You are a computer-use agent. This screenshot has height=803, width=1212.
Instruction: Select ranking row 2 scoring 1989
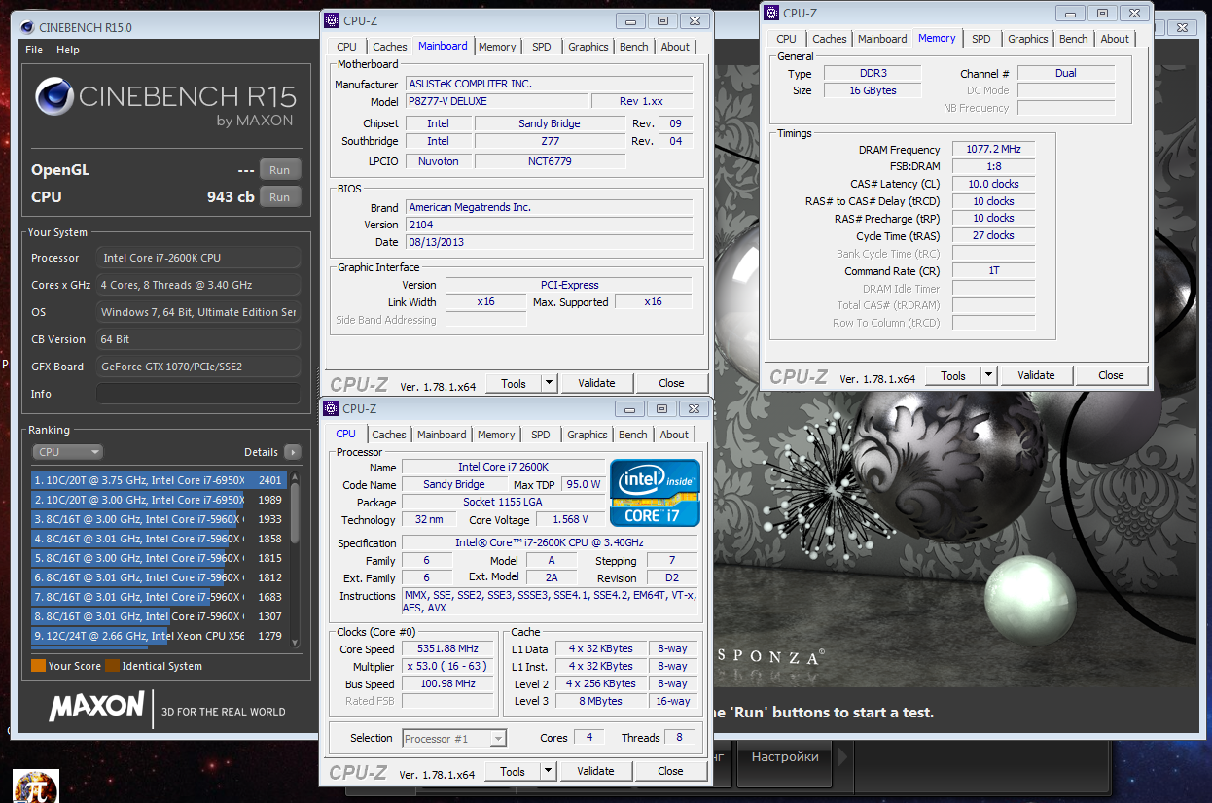160,500
